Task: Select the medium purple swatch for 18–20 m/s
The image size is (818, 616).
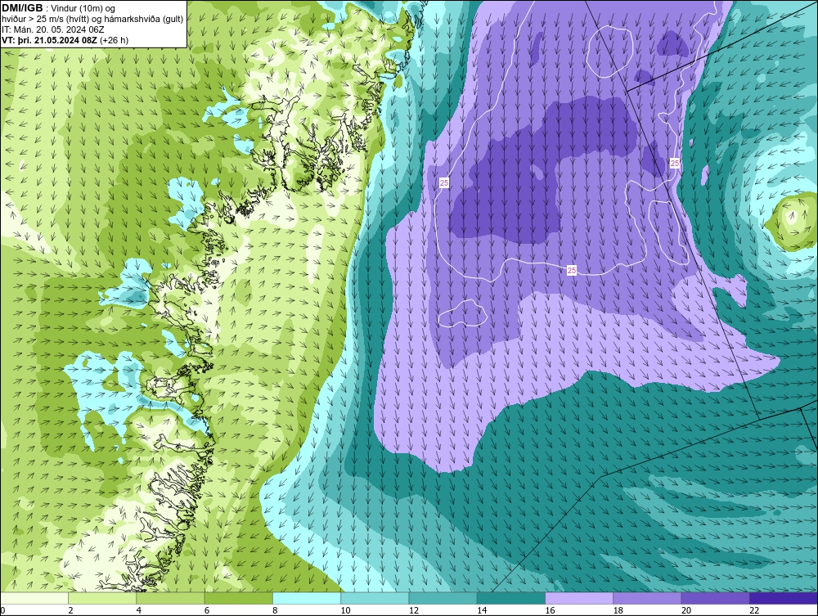Action: click(x=647, y=598)
